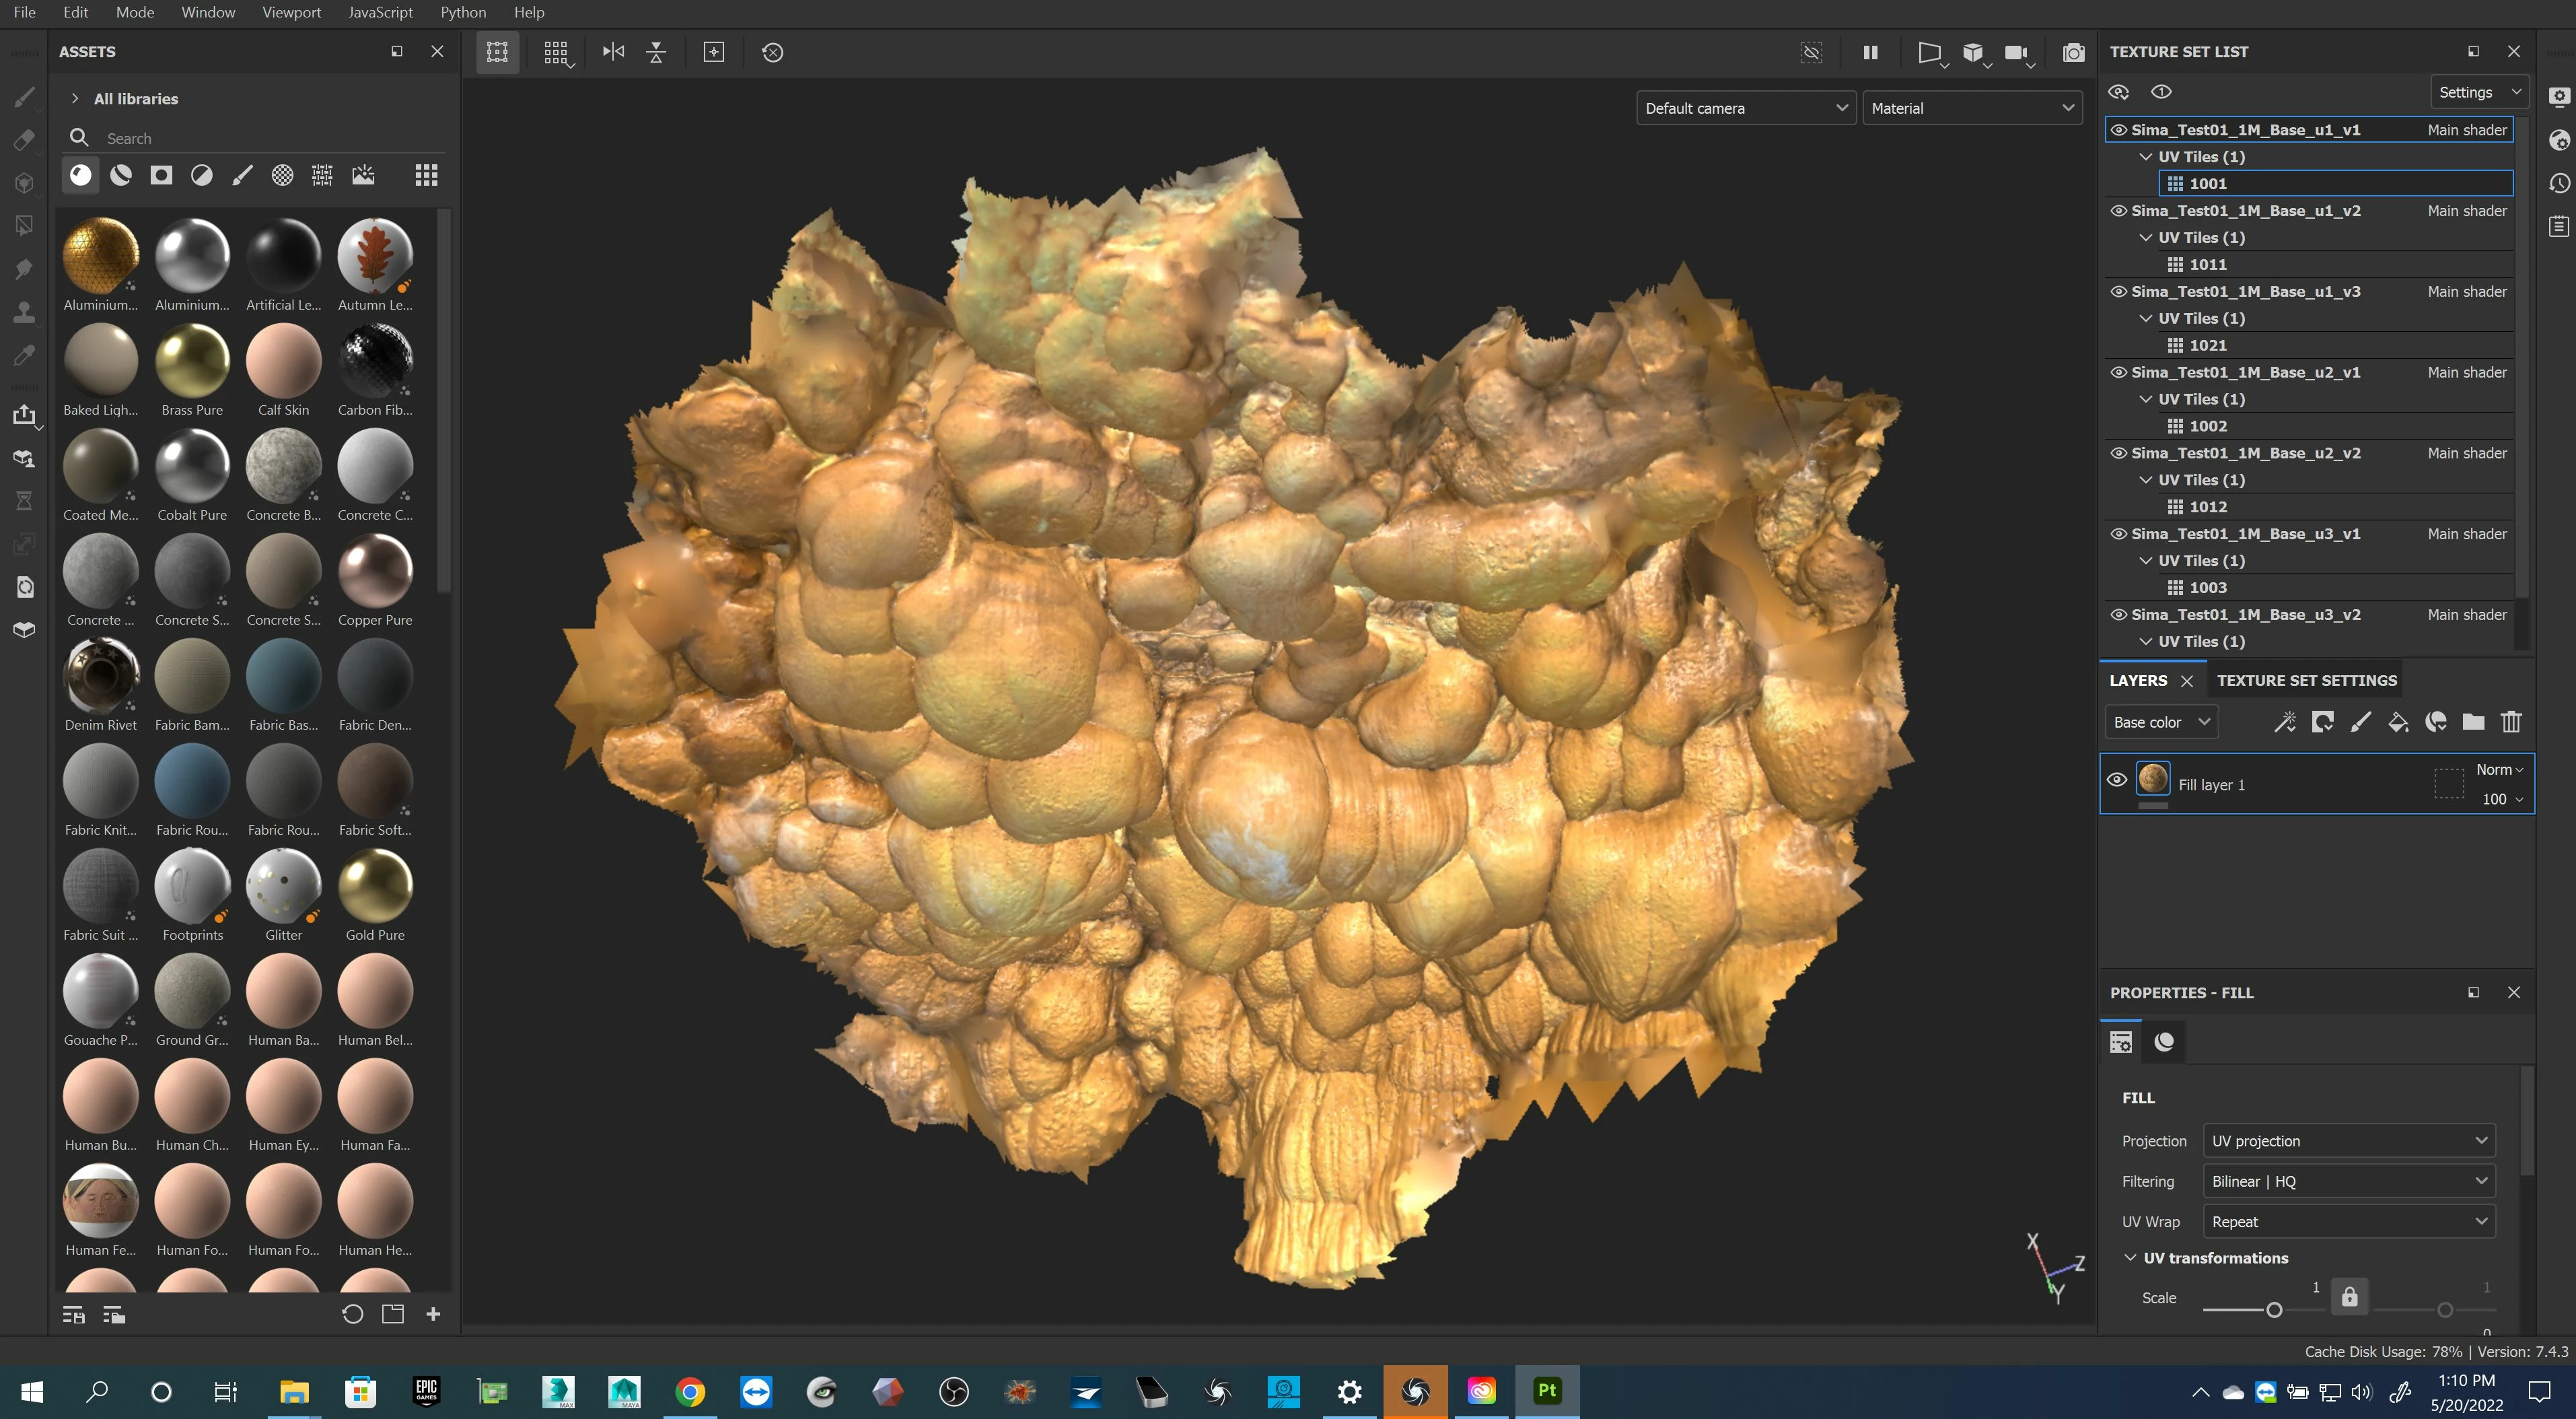Select the Gold Pure material thumbnail
The width and height of the screenshot is (2576, 1419).
[x=375, y=886]
